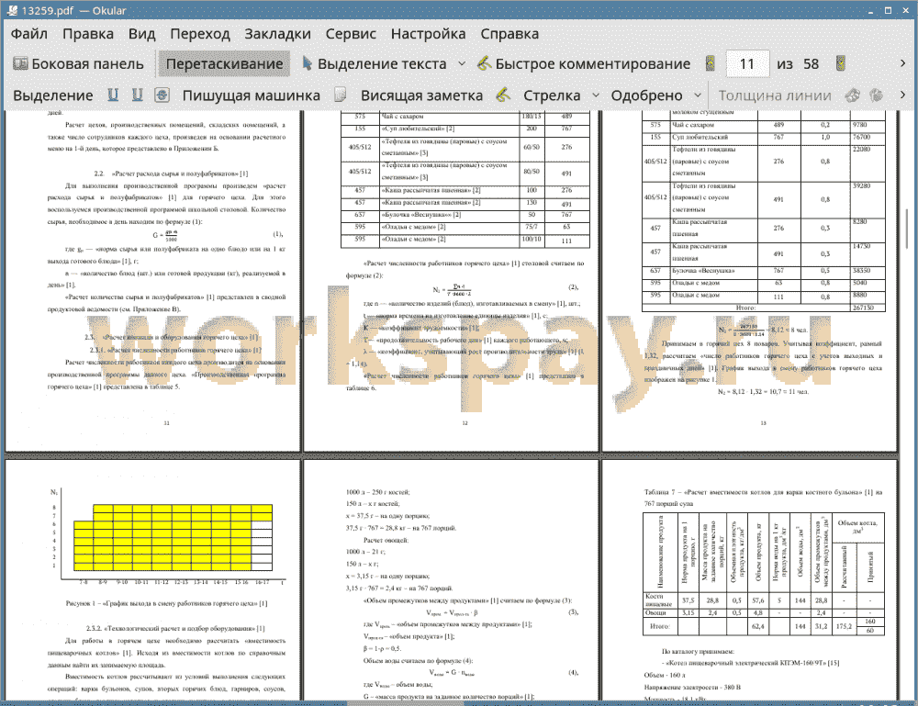The image size is (918, 706).
Task: Select the Одобрено stamp tool
Action: (x=646, y=95)
